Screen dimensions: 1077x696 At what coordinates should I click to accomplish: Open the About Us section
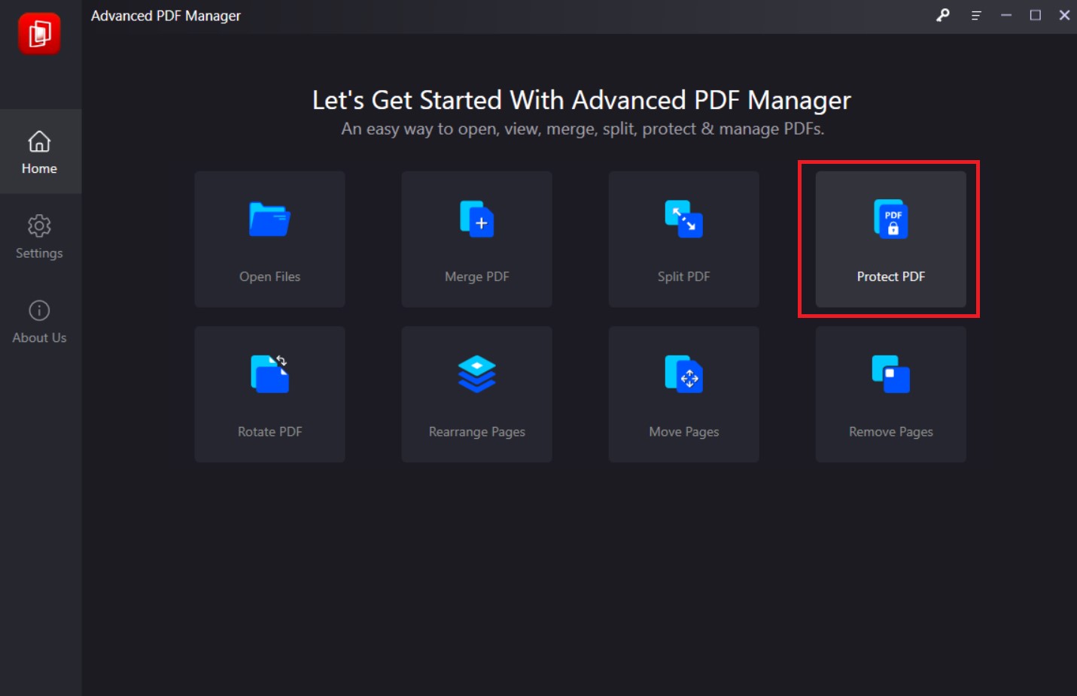coord(39,321)
